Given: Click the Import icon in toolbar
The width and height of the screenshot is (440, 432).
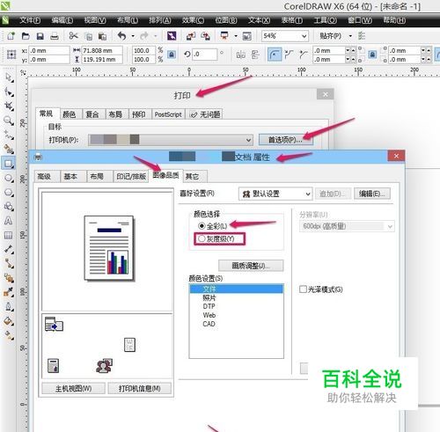Looking at the screenshot, I should pyautogui.click(x=191, y=36).
